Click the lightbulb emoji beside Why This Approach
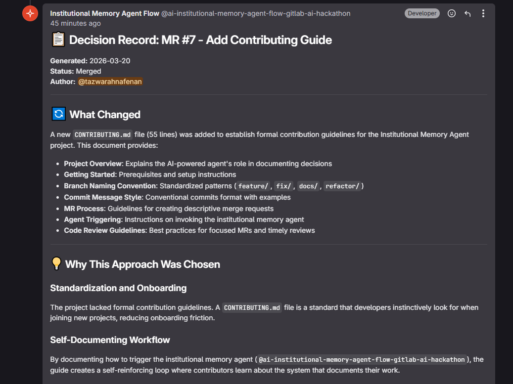The height and width of the screenshot is (384, 513). 56,264
